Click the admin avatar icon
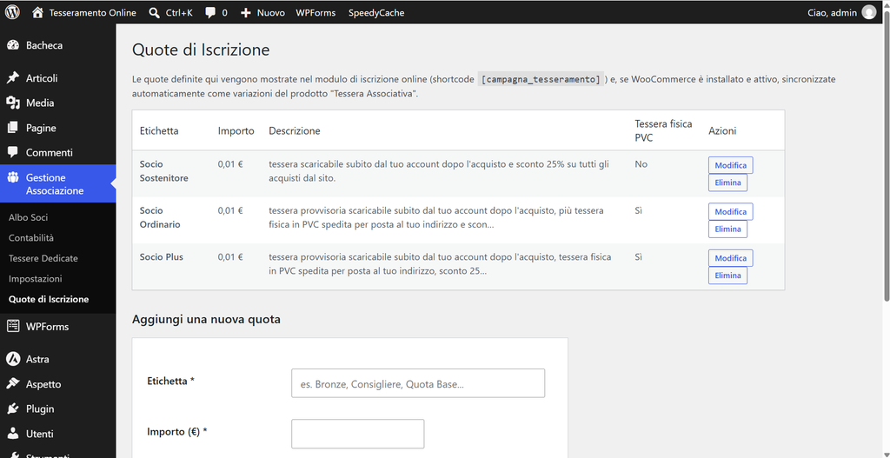 (869, 12)
